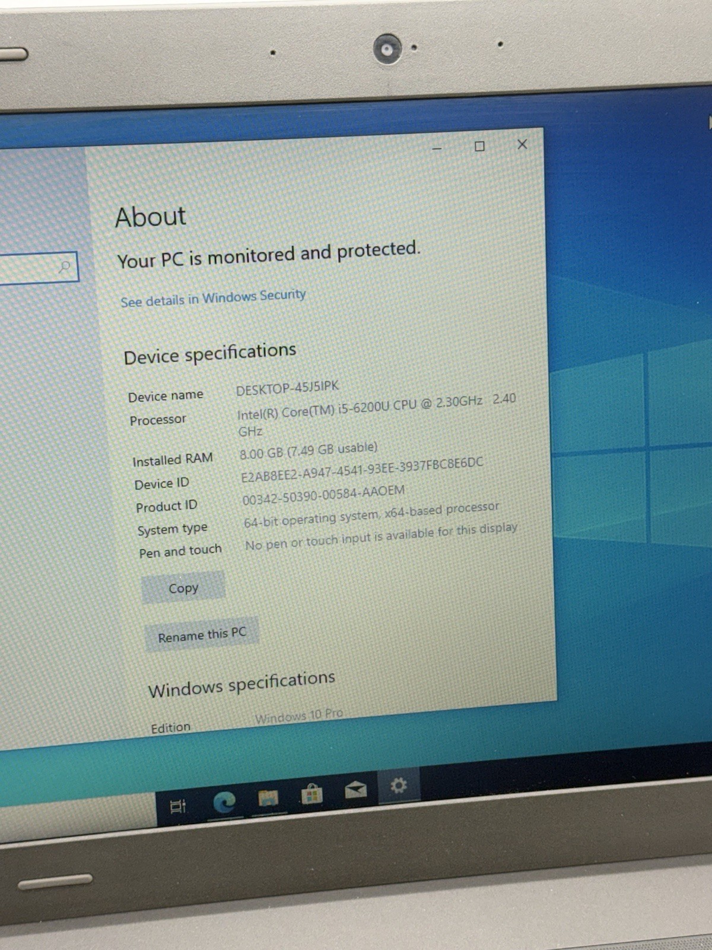
Task: Minimize the Settings window
Action: click(437, 148)
